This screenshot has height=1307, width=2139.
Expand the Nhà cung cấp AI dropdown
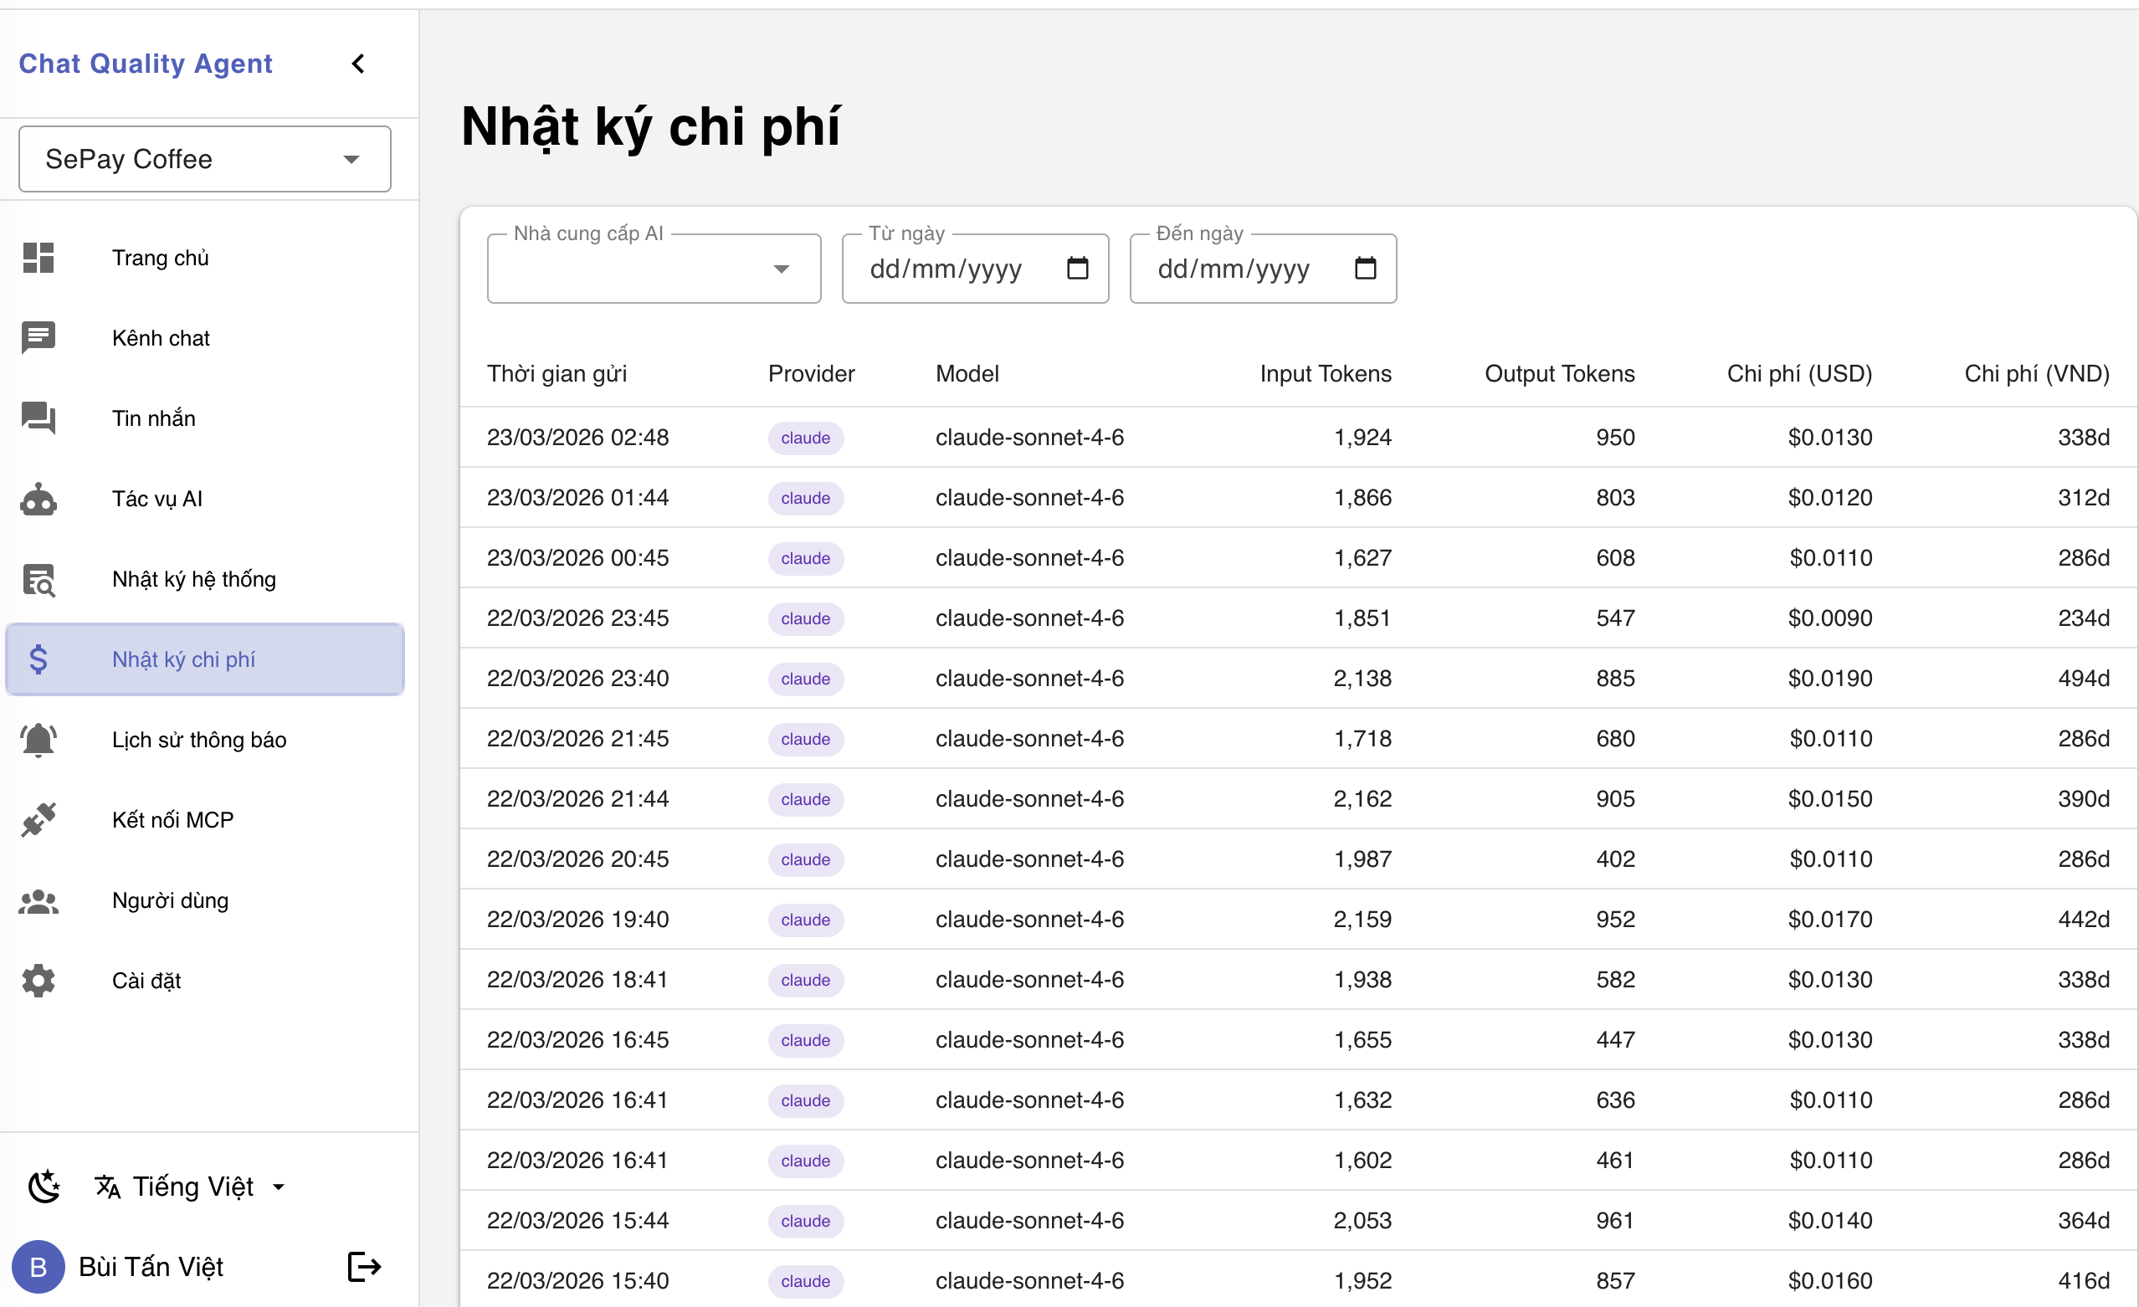click(x=653, y=269)
